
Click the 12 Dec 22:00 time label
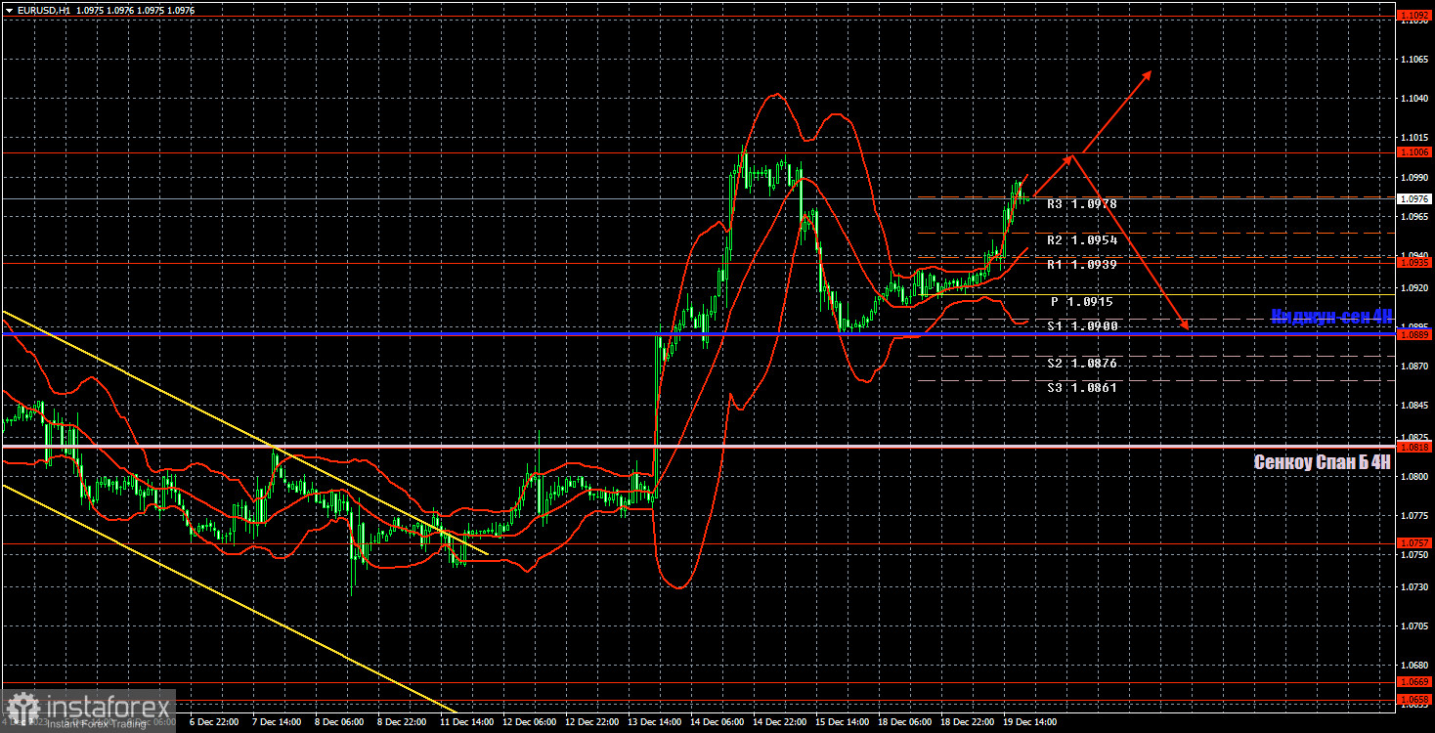pos(590,722)
